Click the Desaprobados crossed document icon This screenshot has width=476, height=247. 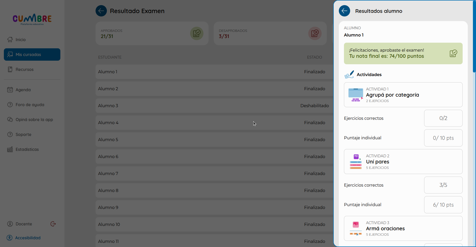pyautogui.click(x=315, y=33)
